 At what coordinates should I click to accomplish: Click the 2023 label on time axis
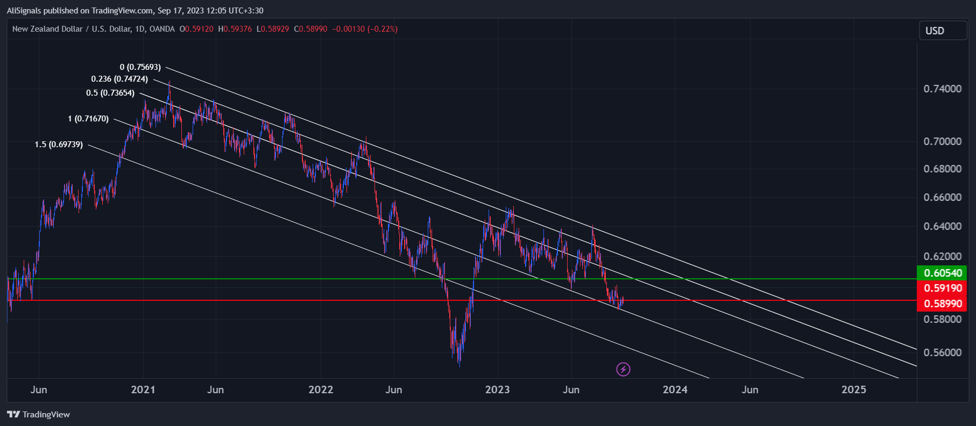(x=497, y=389)
